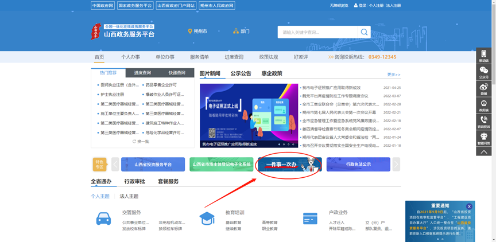Click the 登录 user login icon

(355, 5)
